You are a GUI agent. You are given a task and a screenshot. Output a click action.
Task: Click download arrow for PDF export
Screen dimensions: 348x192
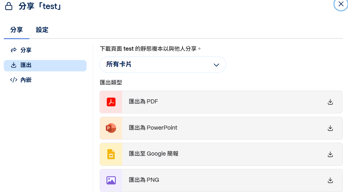[x=330, y=102]
